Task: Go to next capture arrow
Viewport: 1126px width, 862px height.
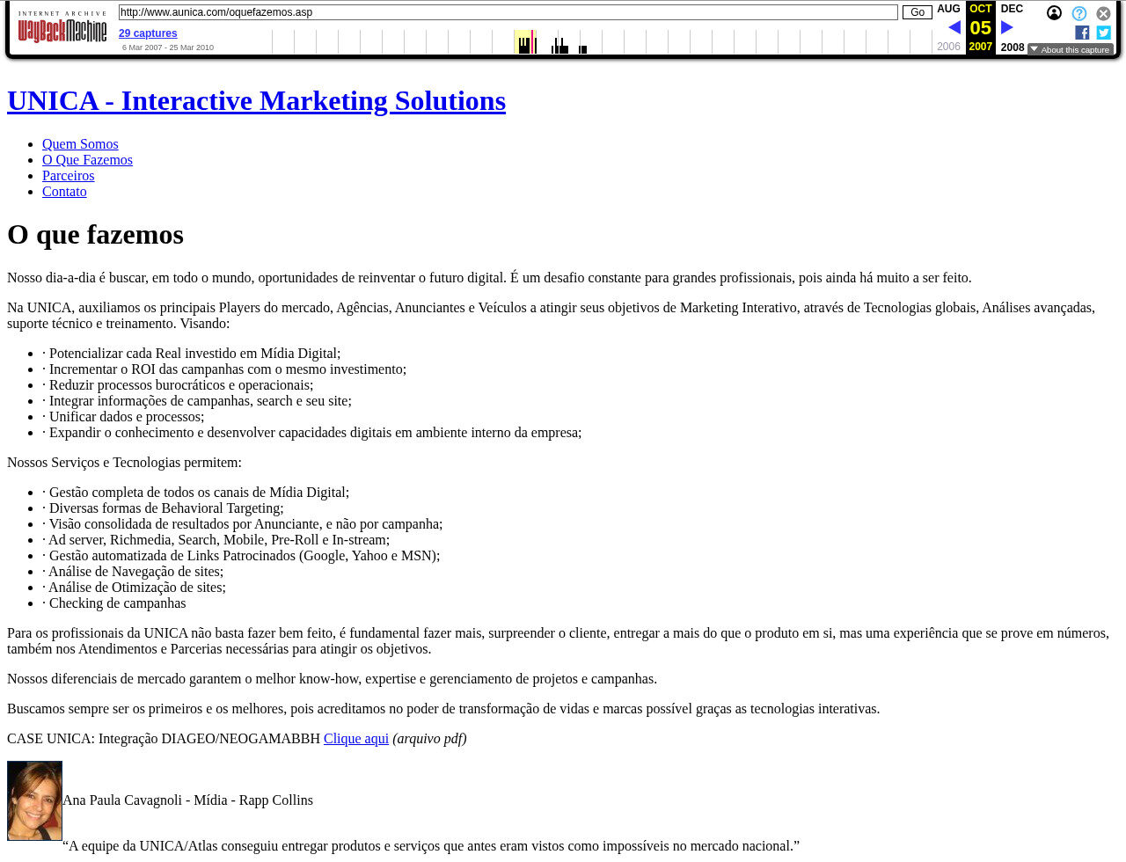Action: [x=1007, y=27]
